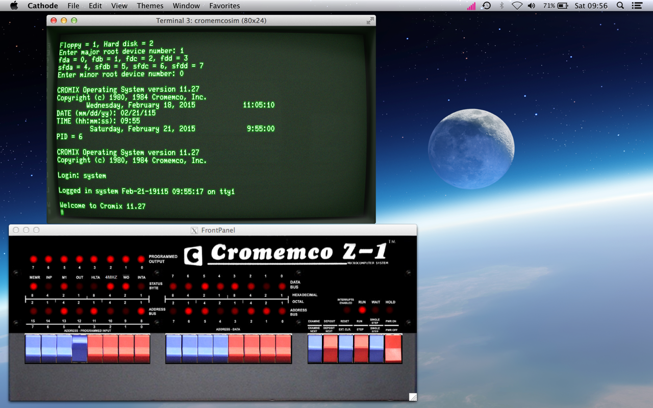This screenshot has width=653, height=408.
Task: Click 'DATE (mm/dd/yy): 02/21/115' line
Action: pos(106,113)
